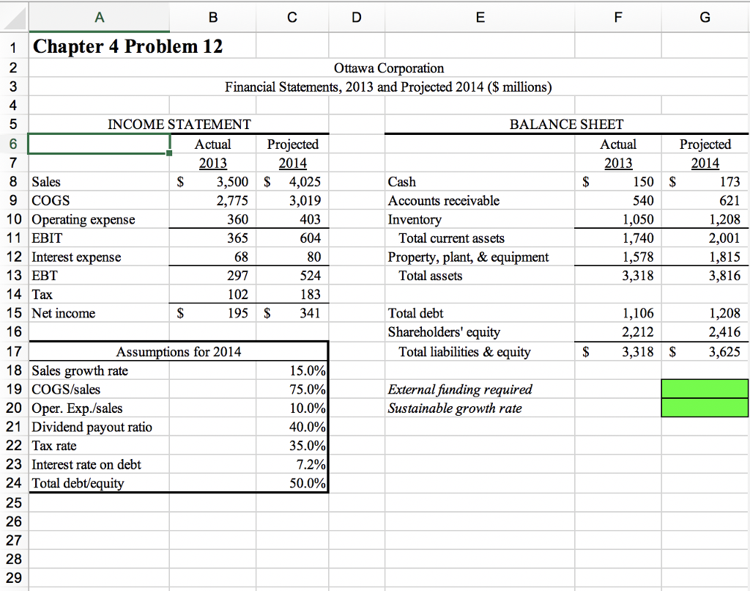
Task: Select column E header
Action: coord(480,18)
